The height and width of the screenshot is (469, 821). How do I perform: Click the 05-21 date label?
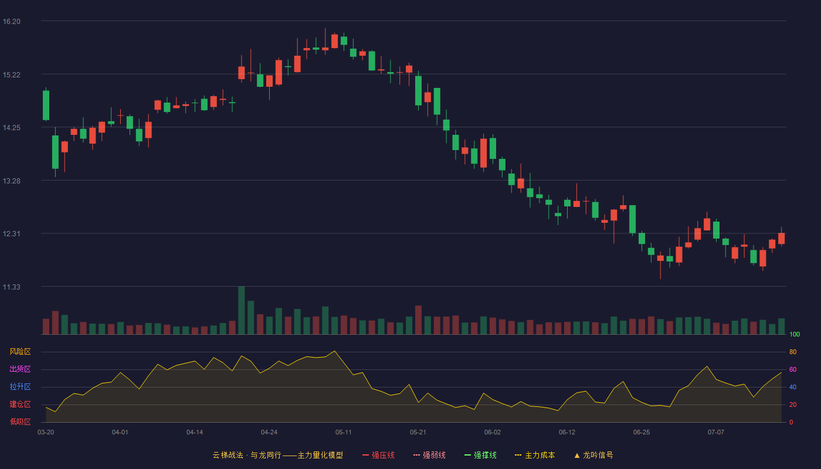[418, 432]
